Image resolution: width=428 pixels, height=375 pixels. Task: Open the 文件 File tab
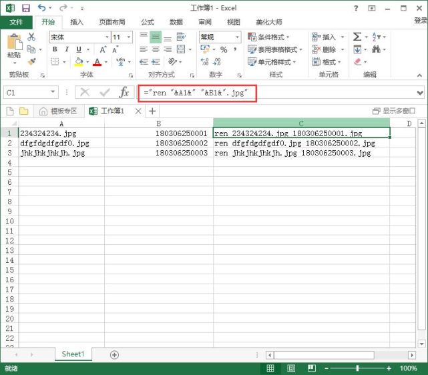pyautogui.click(x=16, y=22)
